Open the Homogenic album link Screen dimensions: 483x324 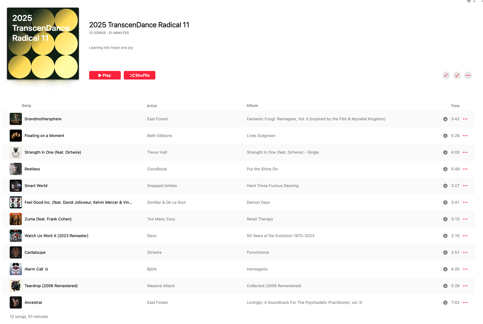(257, 269)
